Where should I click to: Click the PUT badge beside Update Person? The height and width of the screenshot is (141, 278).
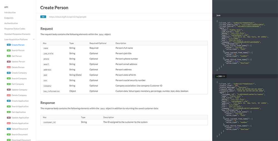[x=9, y=62]
